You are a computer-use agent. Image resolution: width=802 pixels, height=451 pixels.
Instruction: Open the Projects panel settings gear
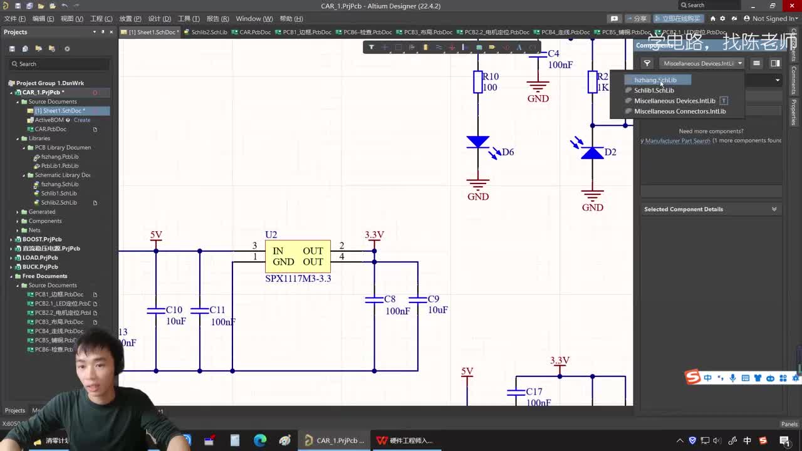(x=67, y=49)
